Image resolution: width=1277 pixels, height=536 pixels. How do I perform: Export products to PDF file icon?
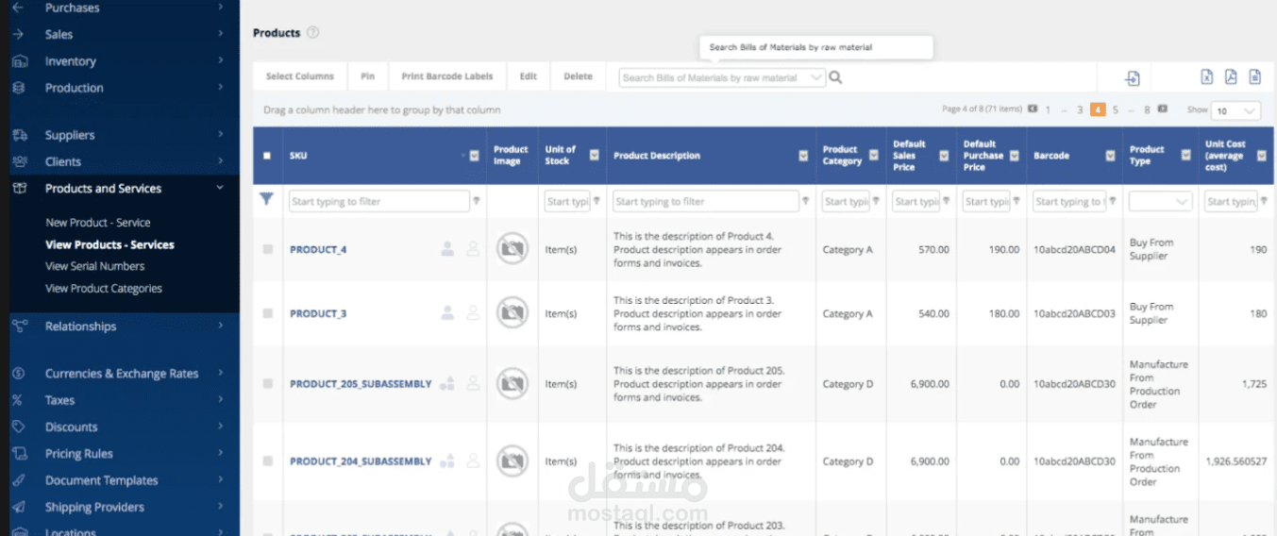click(1231, 77)
